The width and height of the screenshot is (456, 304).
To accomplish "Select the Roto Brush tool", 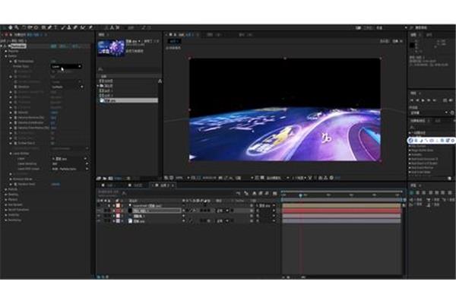I will [83, 27].
